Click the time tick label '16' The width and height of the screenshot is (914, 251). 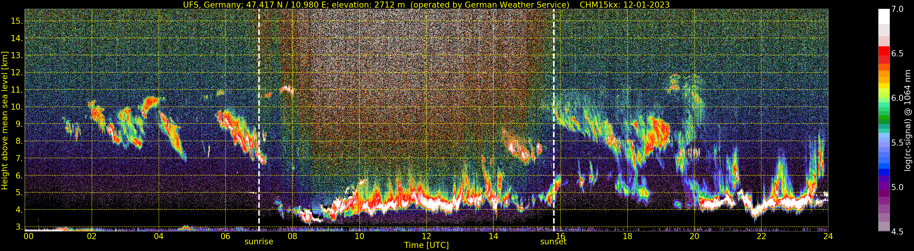pyautogui.click(x=560, y=236)
